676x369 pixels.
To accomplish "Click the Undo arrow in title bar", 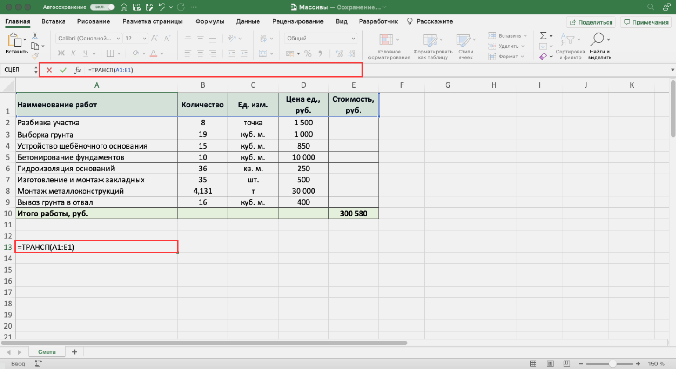I will click(x=162, y=7).
